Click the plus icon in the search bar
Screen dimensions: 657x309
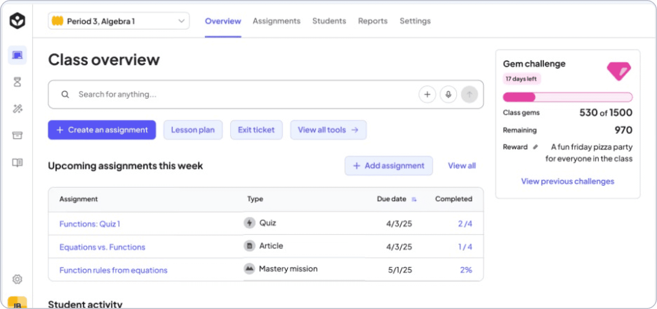tap(427, 94)
